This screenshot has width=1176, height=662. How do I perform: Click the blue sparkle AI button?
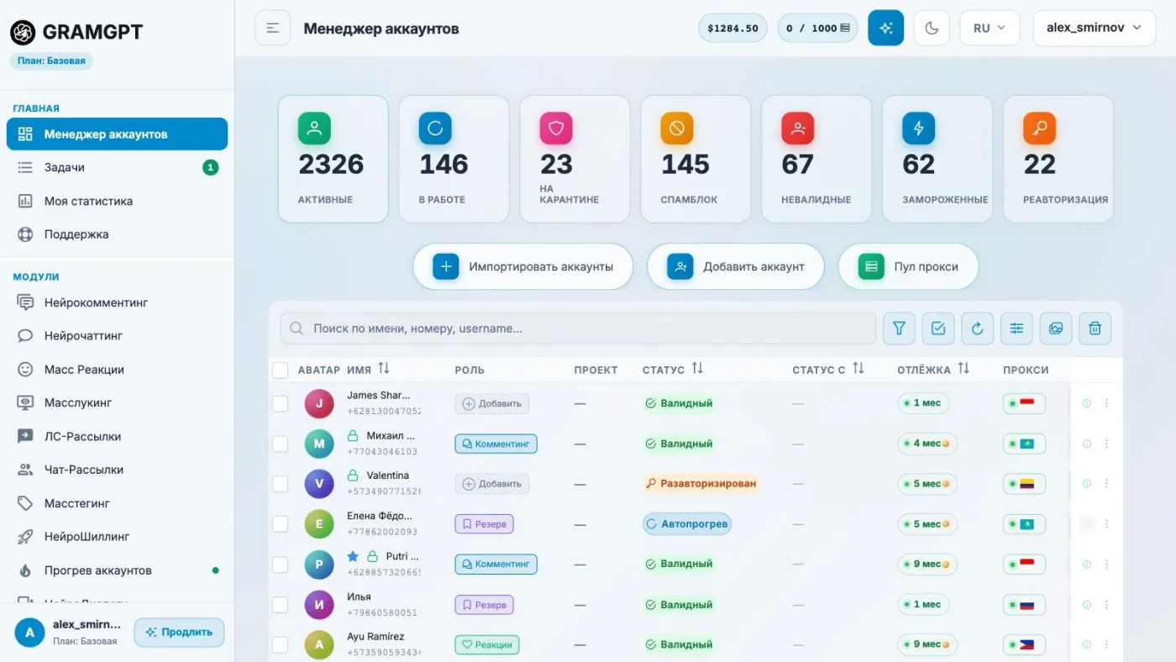point(886,28)
